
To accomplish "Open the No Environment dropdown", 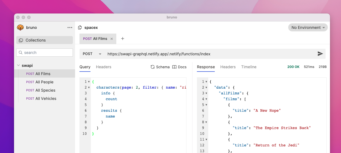I will (308, 28).
